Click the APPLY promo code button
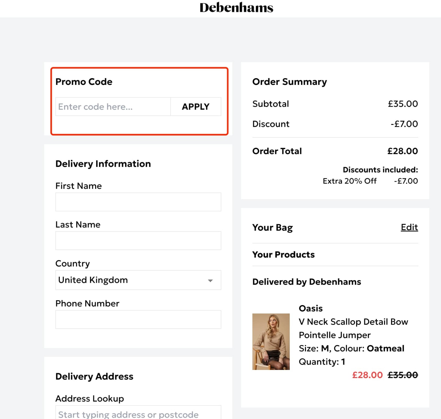The width and height of the screenshot is (441, 419). coord(195,107)
